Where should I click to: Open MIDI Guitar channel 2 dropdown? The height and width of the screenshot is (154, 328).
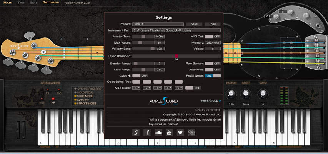click(x=147, y=88)
